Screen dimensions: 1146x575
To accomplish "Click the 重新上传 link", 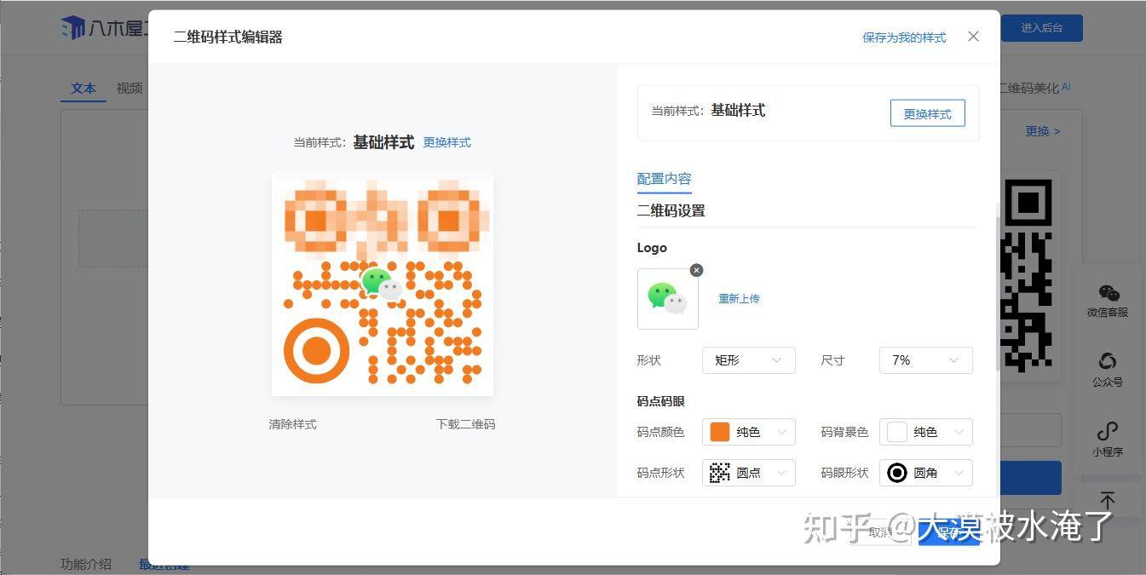I will click(x=739, y=299).
